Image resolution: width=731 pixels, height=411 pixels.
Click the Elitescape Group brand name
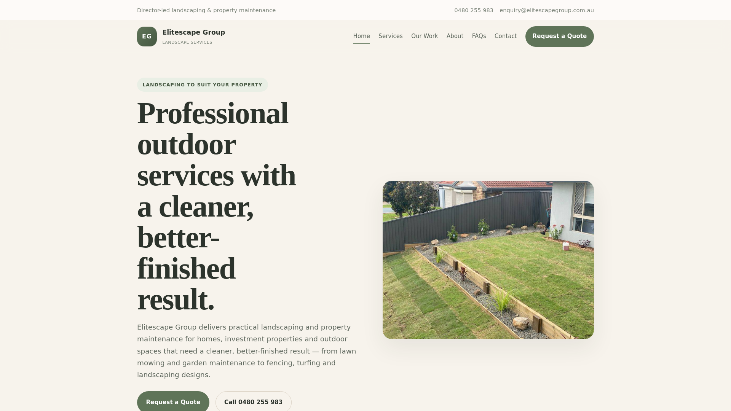(193, 32)
